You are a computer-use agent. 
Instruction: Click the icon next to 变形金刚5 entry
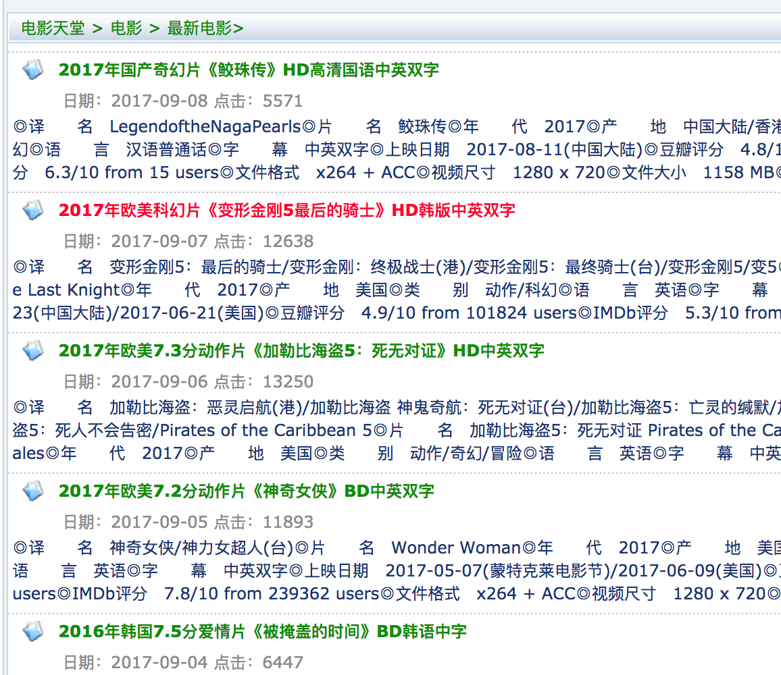pyautogui.click(x=33, y=210)
